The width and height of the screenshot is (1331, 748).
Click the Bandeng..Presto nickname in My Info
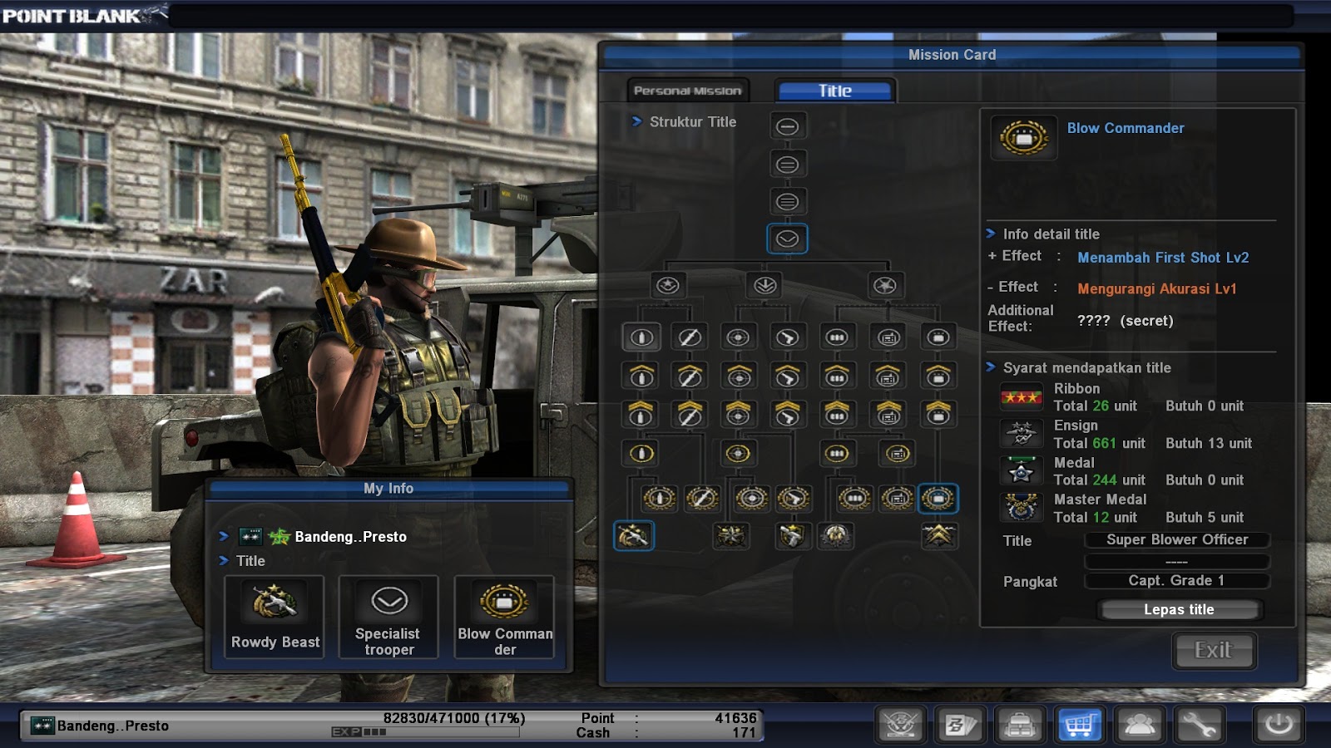coord(350,537)
